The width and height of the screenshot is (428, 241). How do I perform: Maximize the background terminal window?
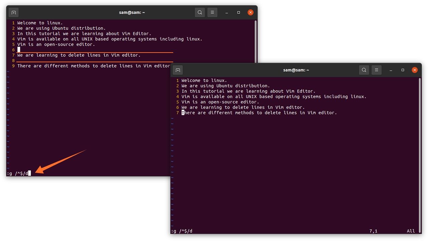[x=238, y=13]
